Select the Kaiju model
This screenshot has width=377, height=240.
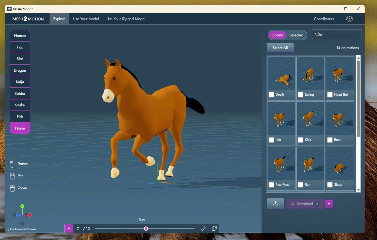[x=20, y=82]
